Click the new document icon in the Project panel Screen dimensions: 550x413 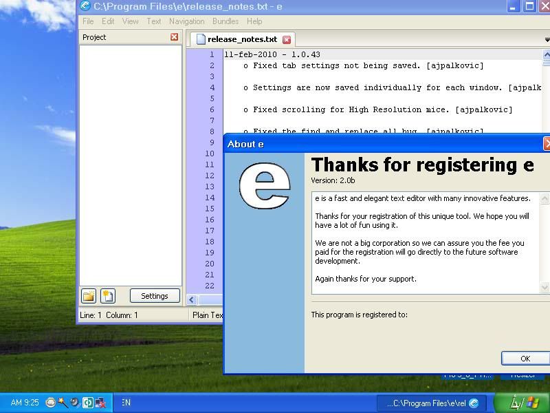(x=108, y=296)
